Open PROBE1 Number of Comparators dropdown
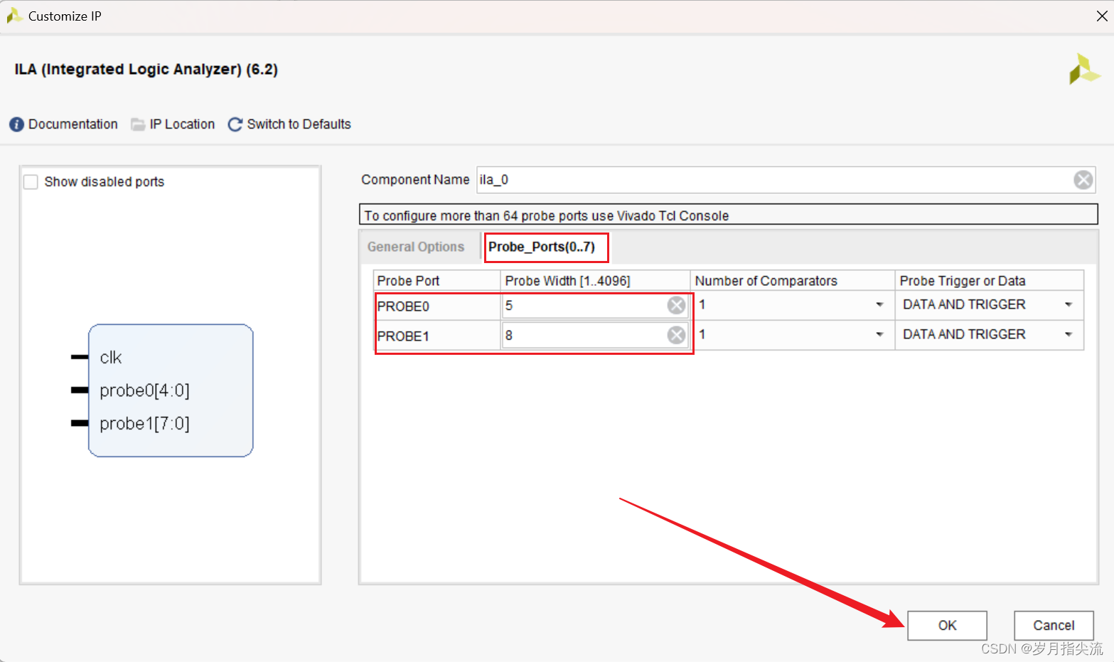 (879, 334)
